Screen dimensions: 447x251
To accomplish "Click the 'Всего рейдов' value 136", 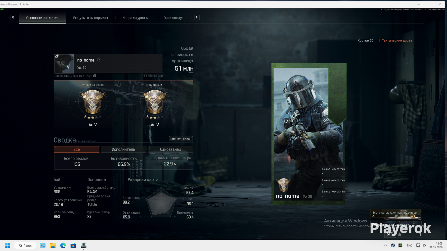I will coord(76,164).
